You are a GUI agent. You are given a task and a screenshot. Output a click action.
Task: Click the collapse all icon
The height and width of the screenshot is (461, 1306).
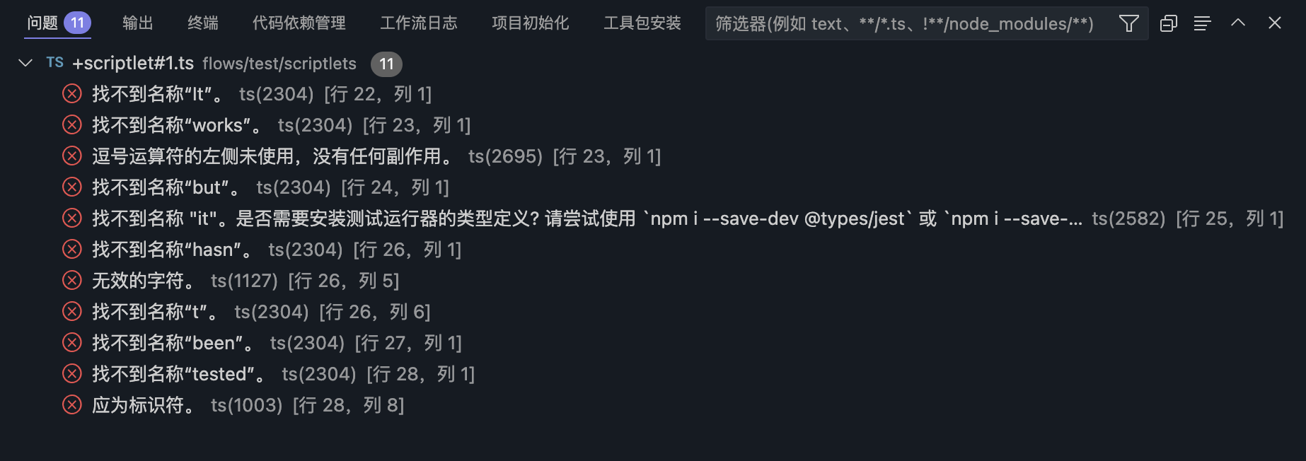pyautogui.click(x=1169, y=23)
